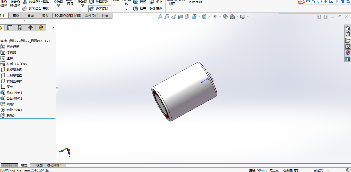Click the Lofted Cut (放样切割) tool
This screenshot has width=351, height=172.
point(99,2)
